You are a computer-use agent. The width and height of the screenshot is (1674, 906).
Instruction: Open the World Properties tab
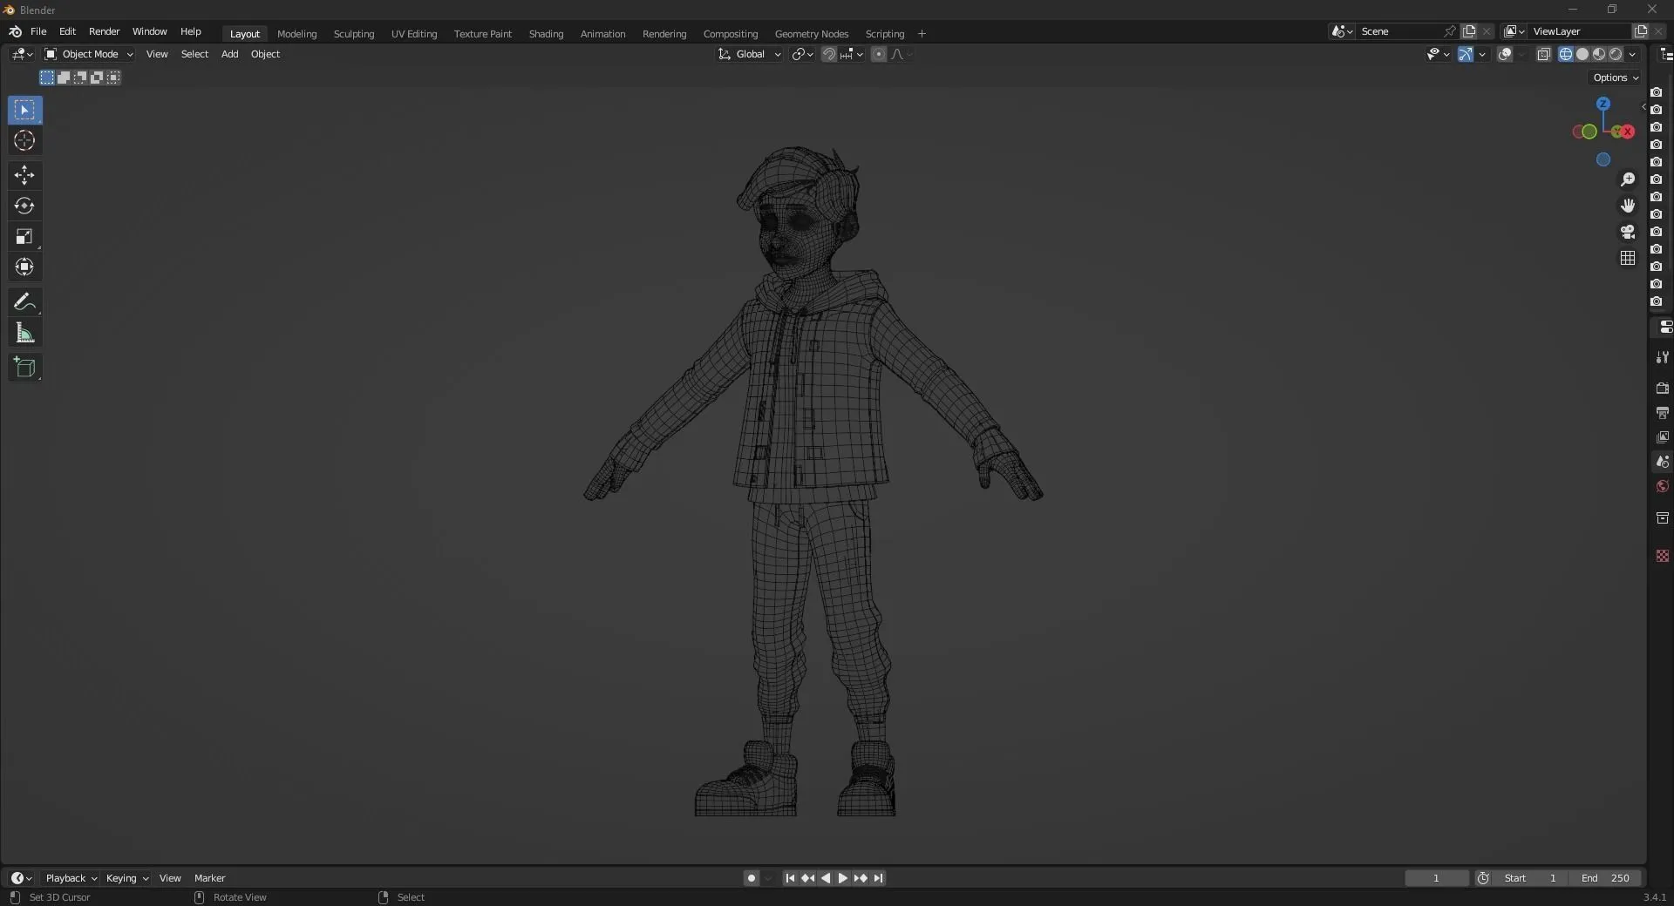click(x=1664, y=486)
